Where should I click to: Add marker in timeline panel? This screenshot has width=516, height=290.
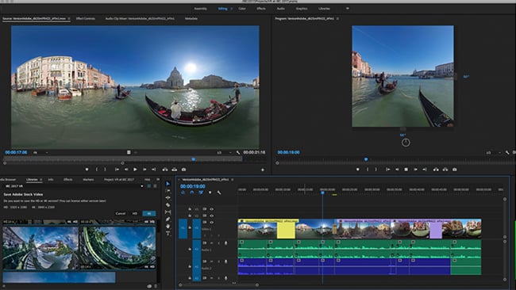pos(210,193)
